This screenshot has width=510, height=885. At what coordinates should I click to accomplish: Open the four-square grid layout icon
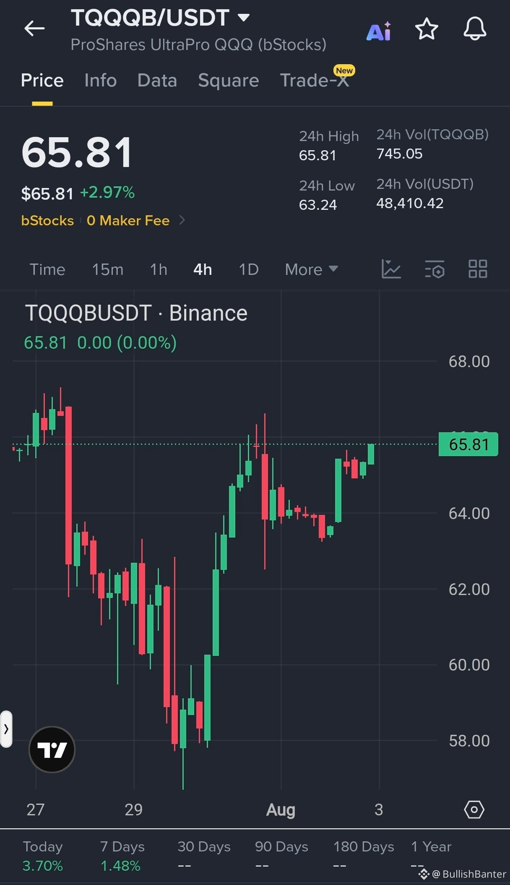[478, 269]
